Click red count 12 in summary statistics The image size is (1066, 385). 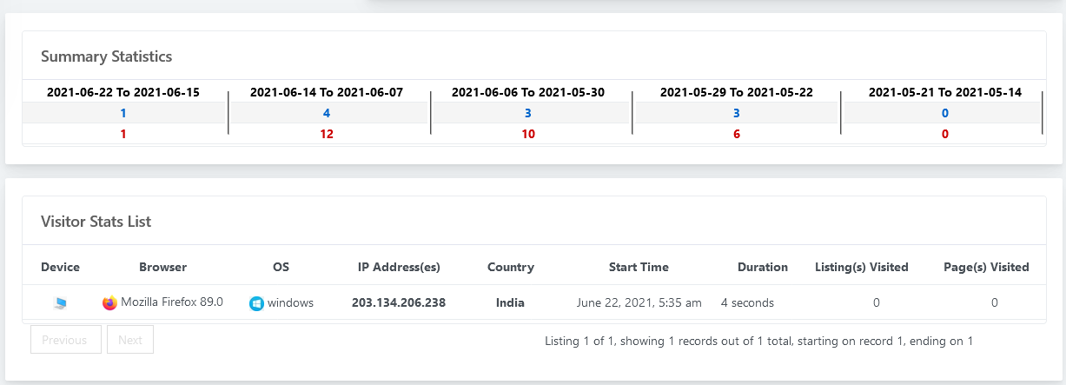point(327,135)
